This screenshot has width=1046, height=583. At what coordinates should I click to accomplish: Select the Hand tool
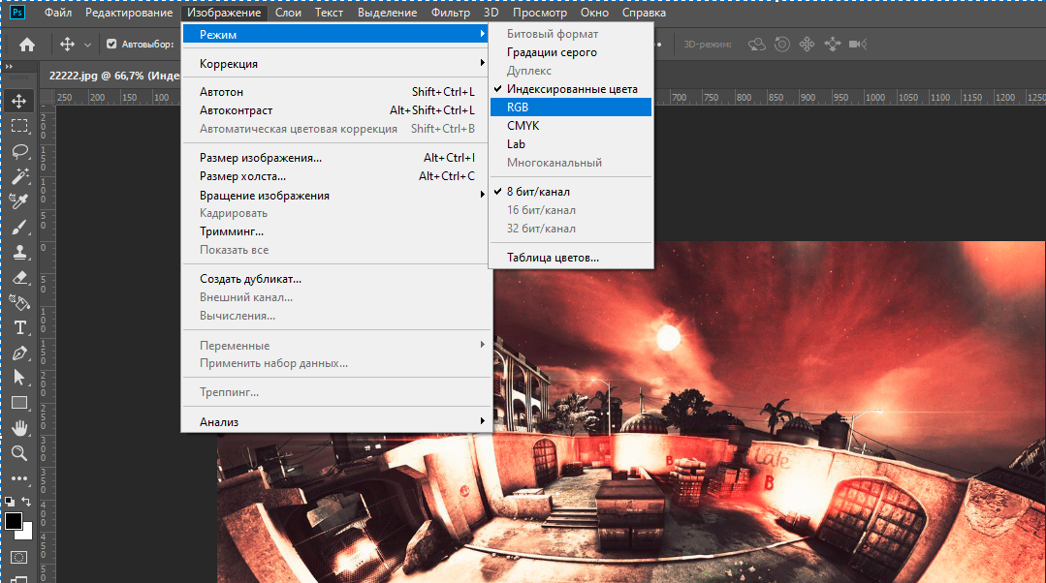18,428
